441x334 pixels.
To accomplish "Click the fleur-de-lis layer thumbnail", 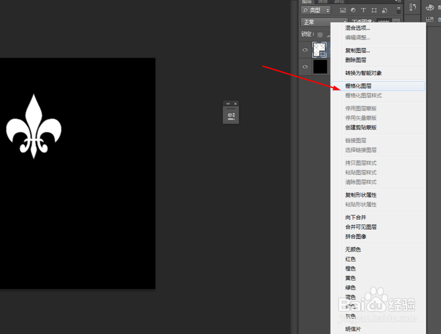I will [319, 49].
